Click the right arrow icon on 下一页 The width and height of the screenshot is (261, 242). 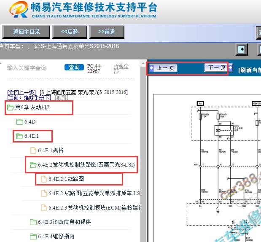pyautogui.click(x=231, y=67)
